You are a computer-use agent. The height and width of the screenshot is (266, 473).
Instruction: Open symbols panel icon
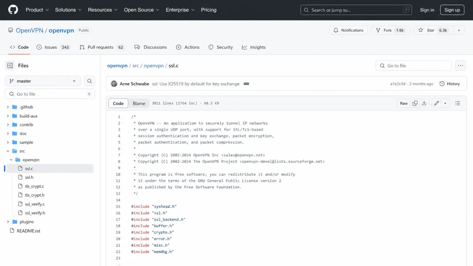(x=458, y=103)
